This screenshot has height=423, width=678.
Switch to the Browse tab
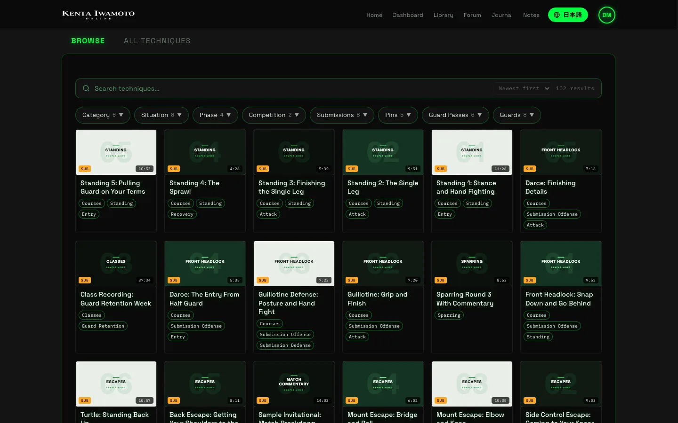click(88, 41)
